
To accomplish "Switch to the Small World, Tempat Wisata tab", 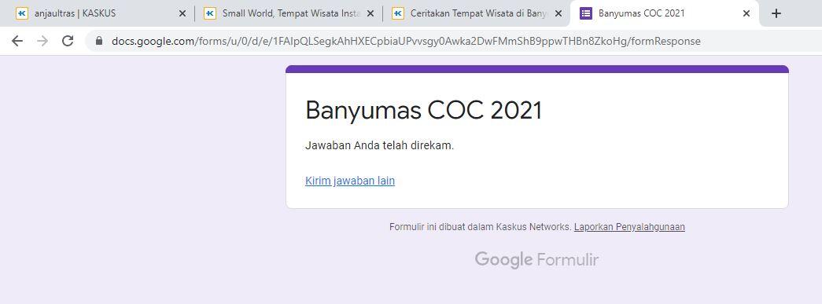I will coord(288,13).
